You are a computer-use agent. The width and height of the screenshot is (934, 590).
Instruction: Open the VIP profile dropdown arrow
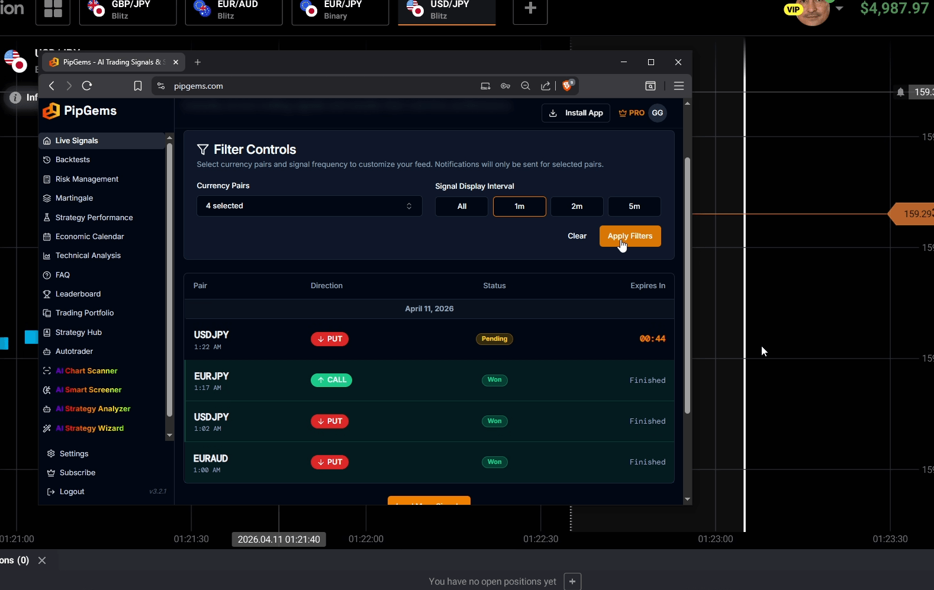tap(839, 8)
